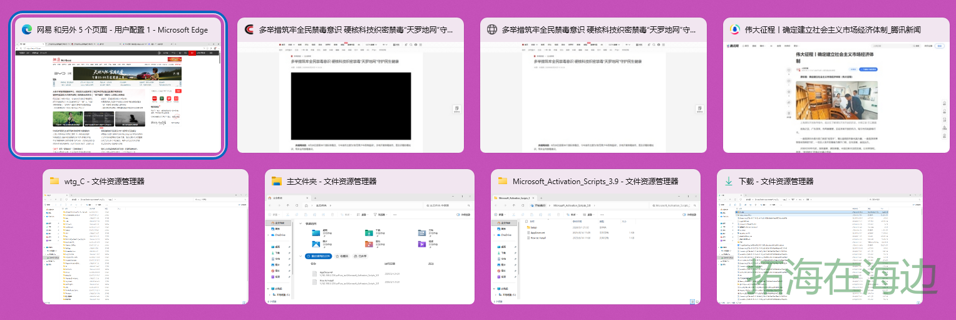Click the title text wtg_C - 文件资源管理器
Screen dimensions: 956x320
[105, 181]
